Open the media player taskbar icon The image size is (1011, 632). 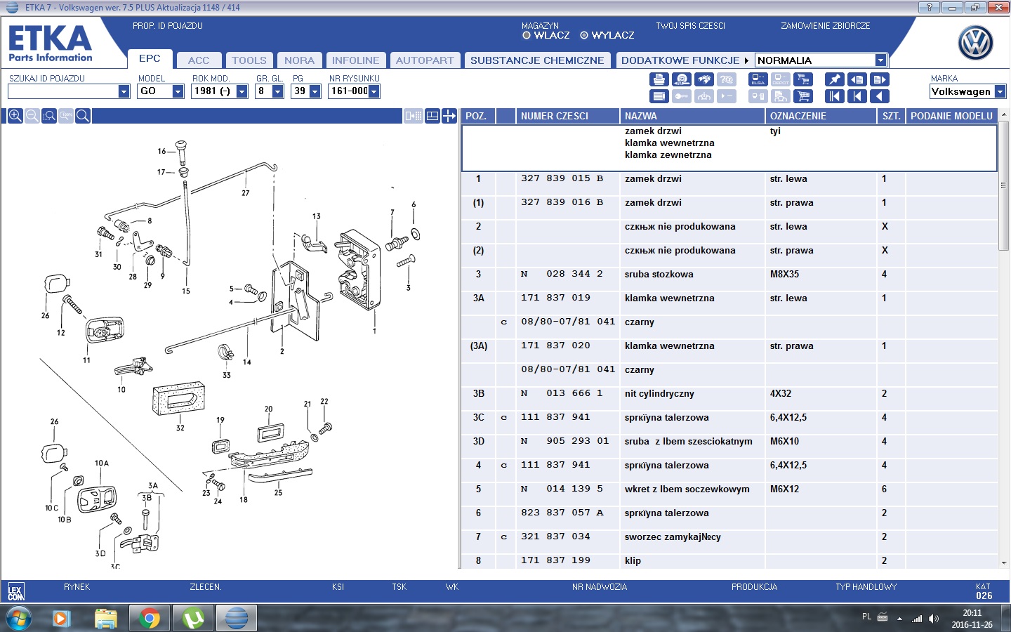pyautogui.click(x=62, y=618)
